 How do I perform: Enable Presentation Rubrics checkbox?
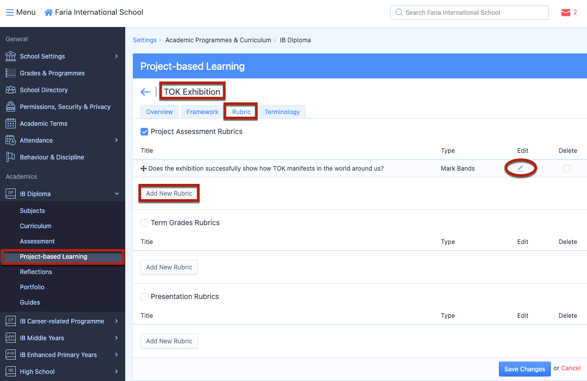click(x=144, y=296)
